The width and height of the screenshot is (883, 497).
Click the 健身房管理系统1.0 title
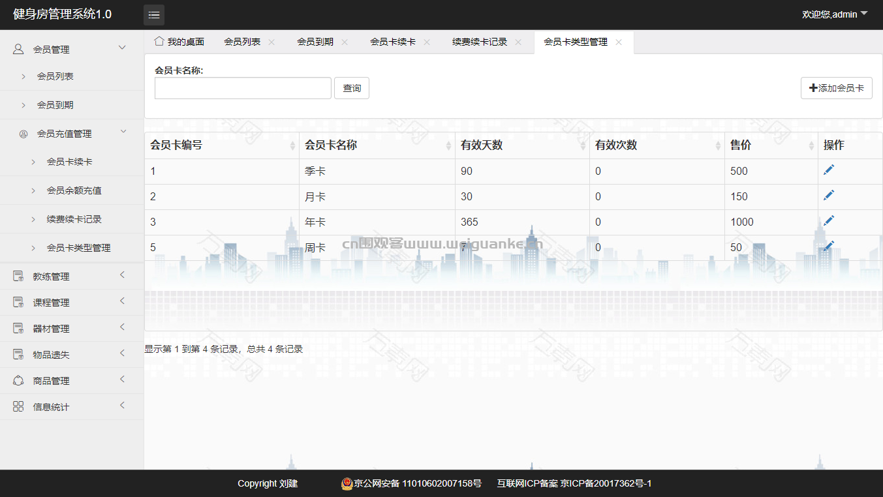click(62, 14)
